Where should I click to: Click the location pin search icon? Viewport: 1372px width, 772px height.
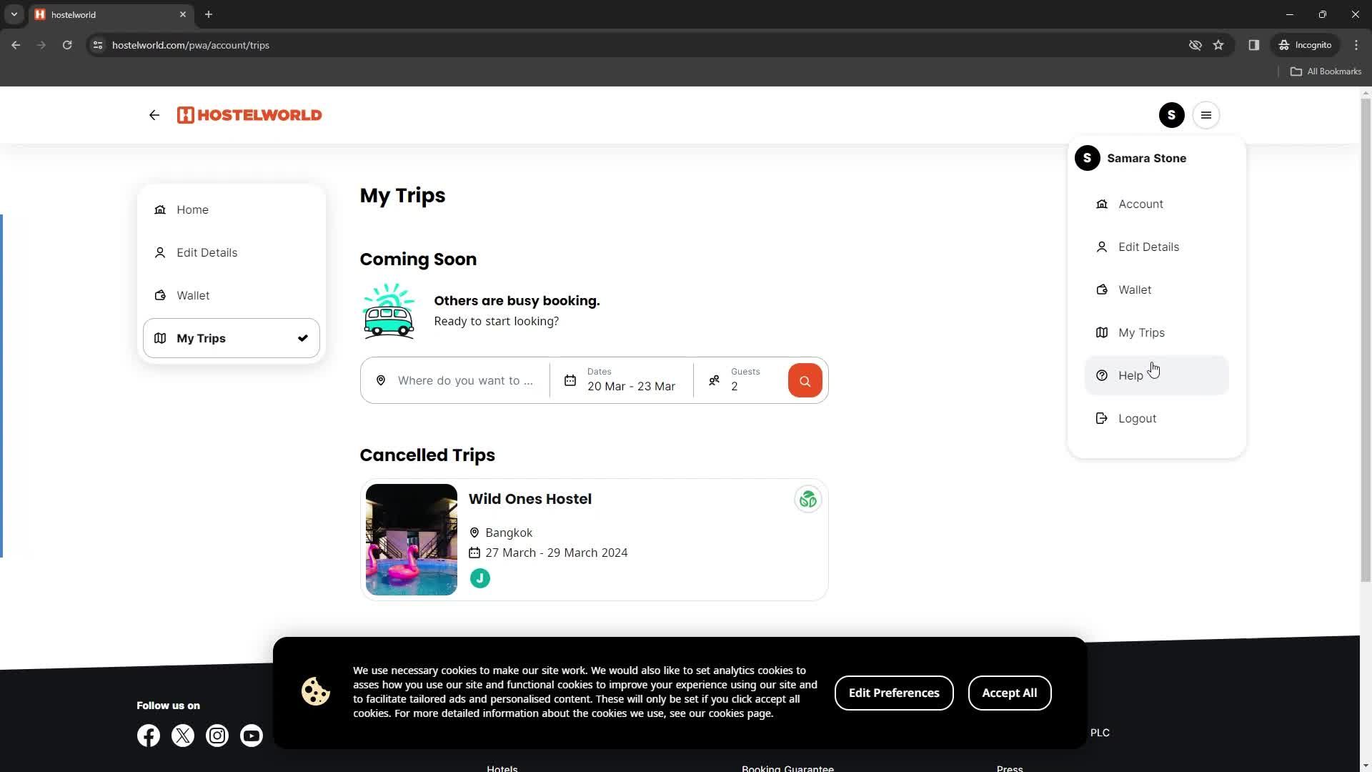pyautogui.click(x=382, y=380)
